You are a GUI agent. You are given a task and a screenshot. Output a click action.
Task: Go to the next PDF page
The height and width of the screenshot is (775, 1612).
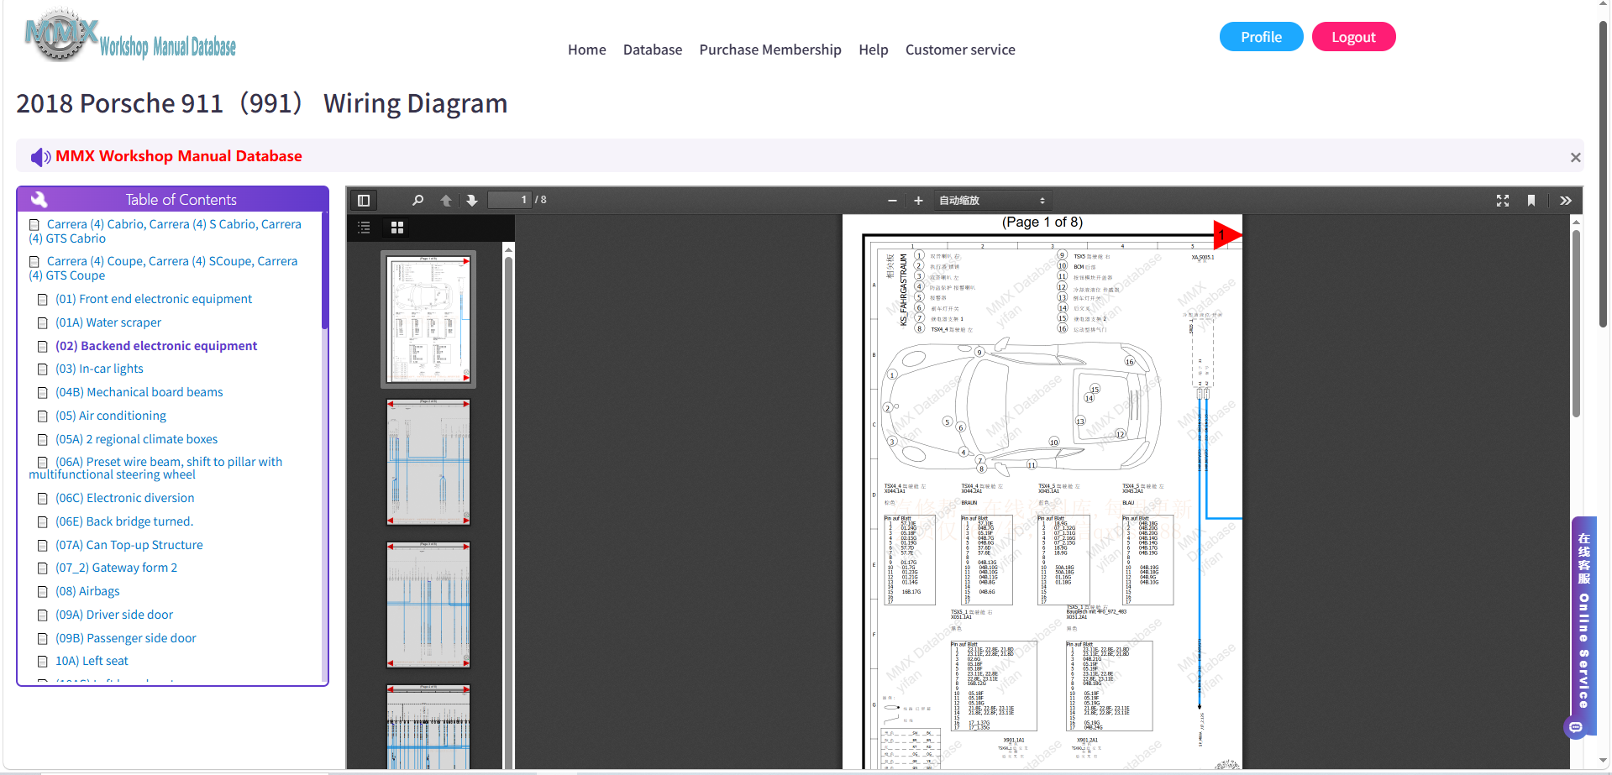pyautogui.click(x=472, y=201)
